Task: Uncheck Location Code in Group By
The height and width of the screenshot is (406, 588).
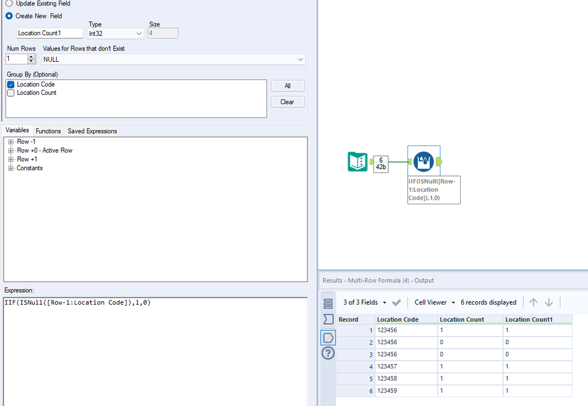Action: coord(10,85)
